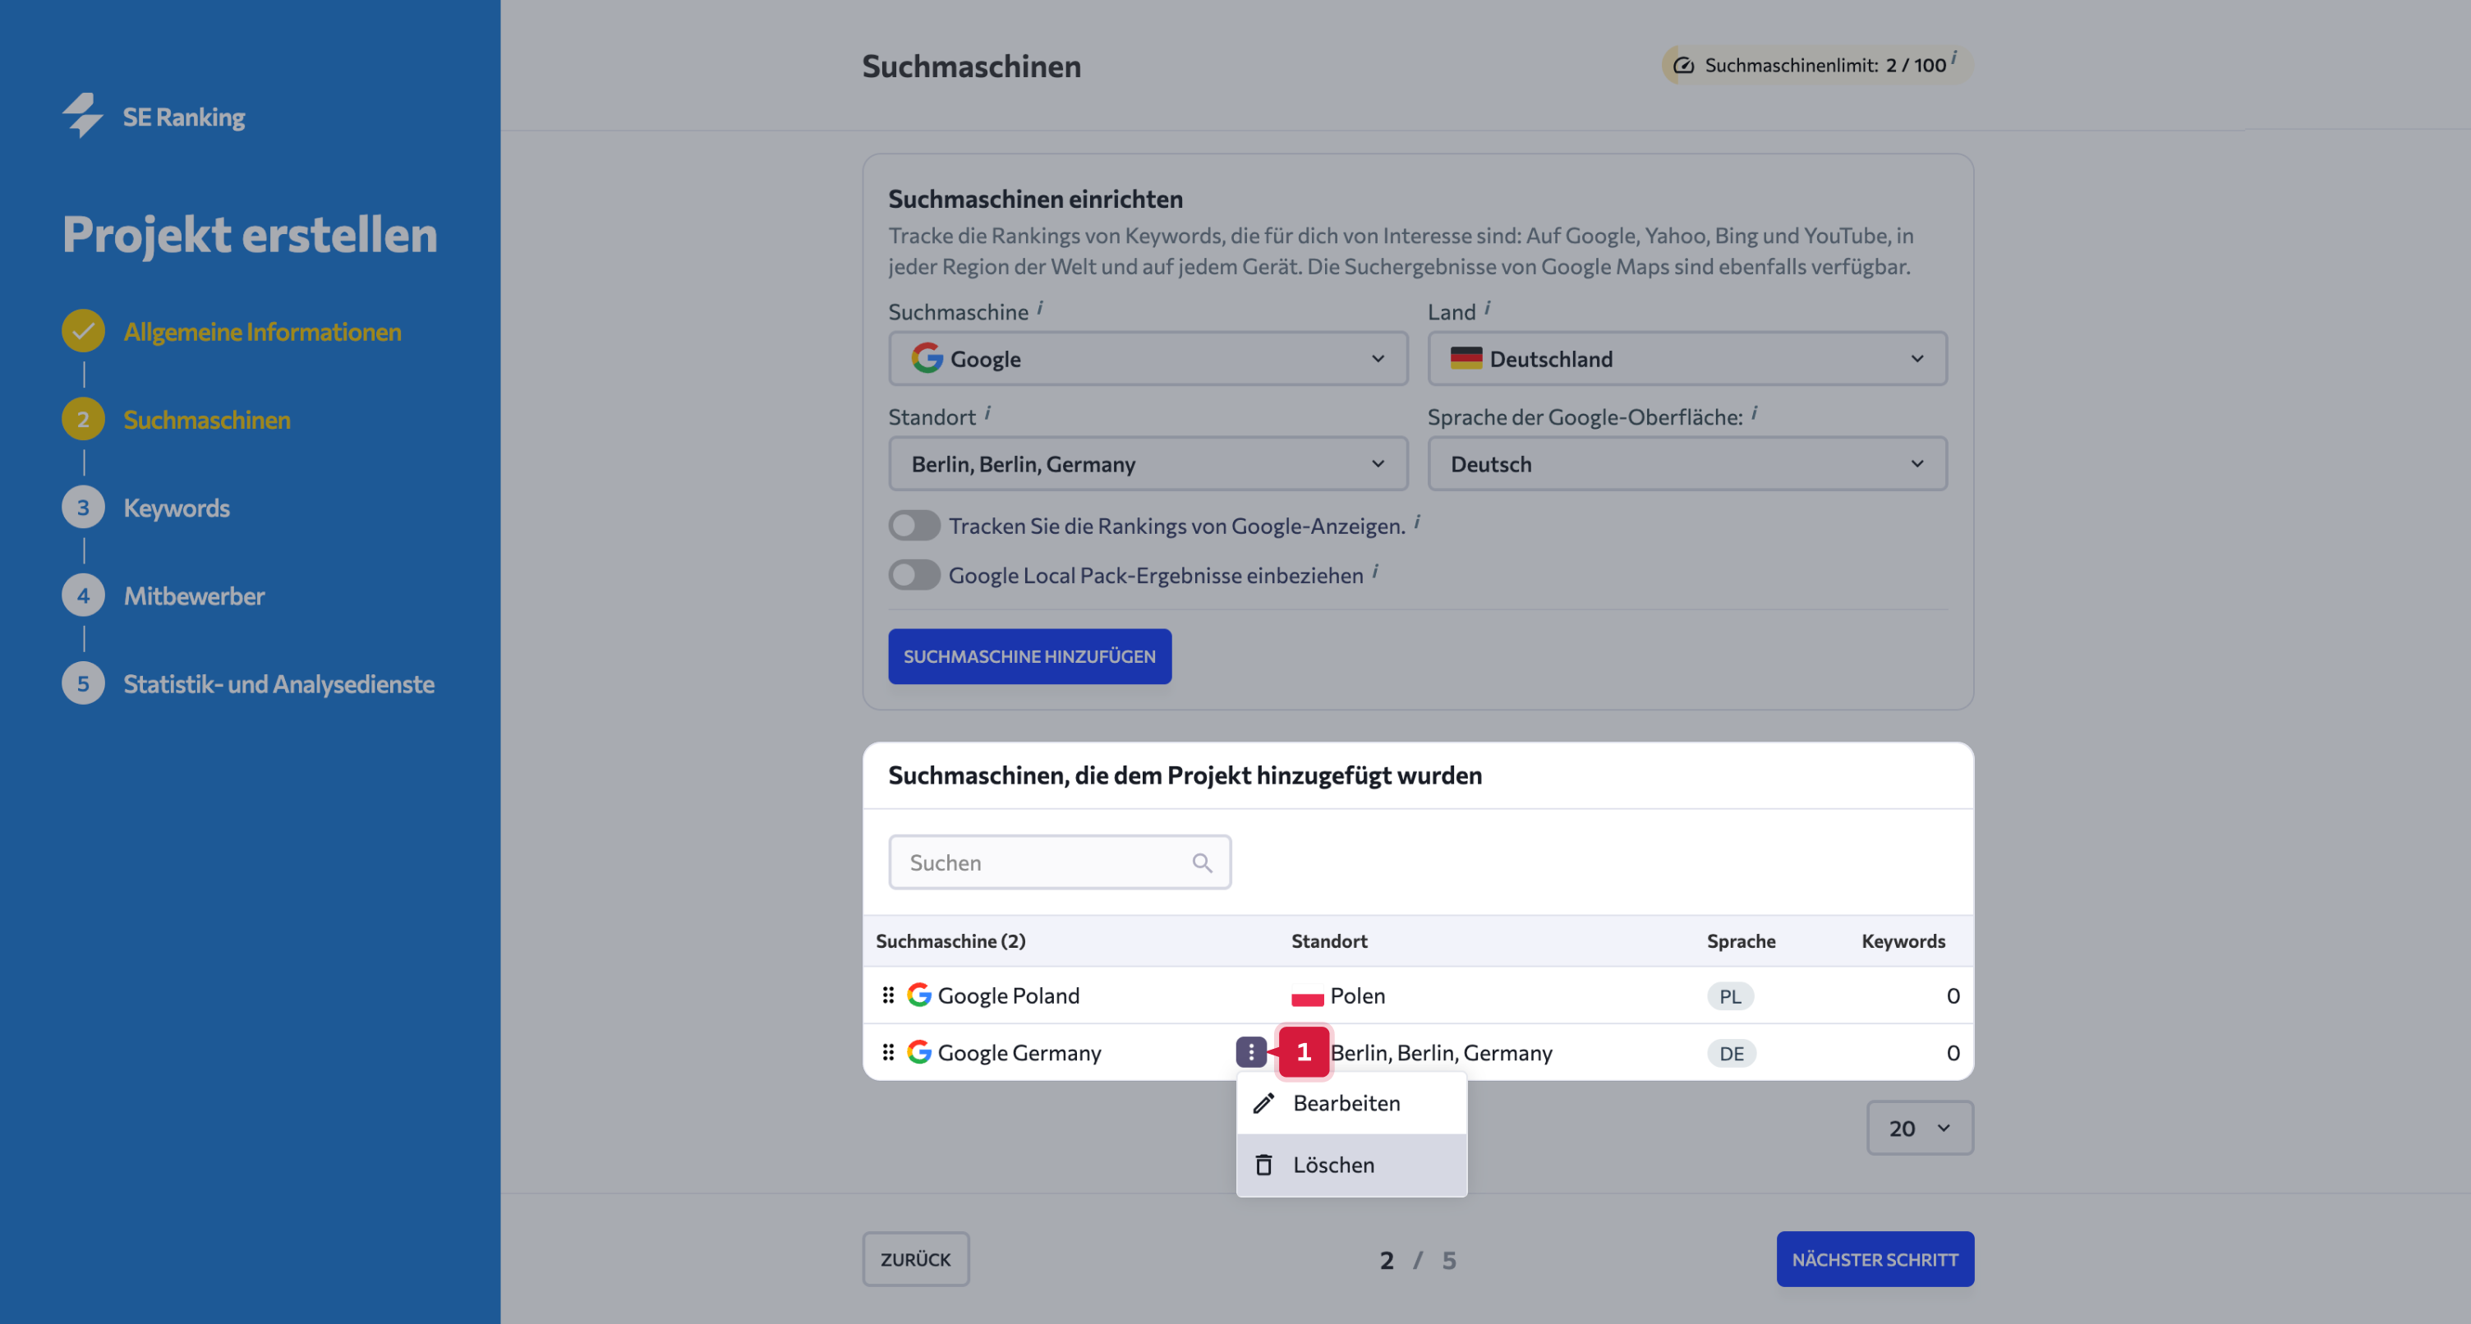Click the 2 / 5 page step indicator
Screen dimensions: 2471x1324
[x=1418, y=1260]
